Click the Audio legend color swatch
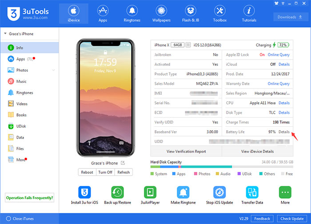This screenshot has height=224, width=311. pos(217,174)
